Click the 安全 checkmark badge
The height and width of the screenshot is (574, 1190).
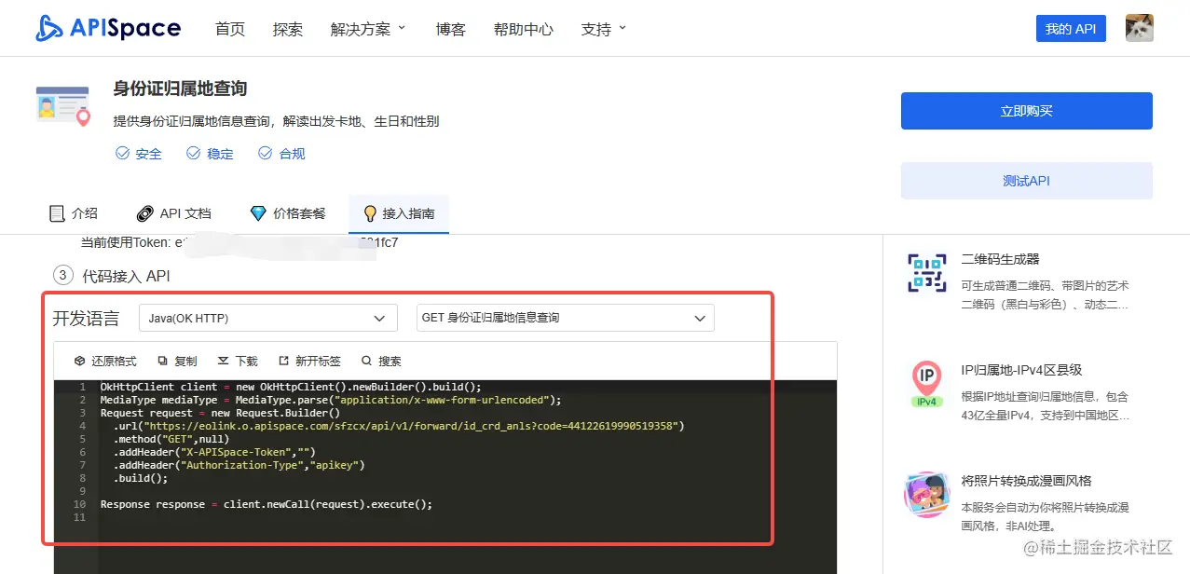point(138,154)
